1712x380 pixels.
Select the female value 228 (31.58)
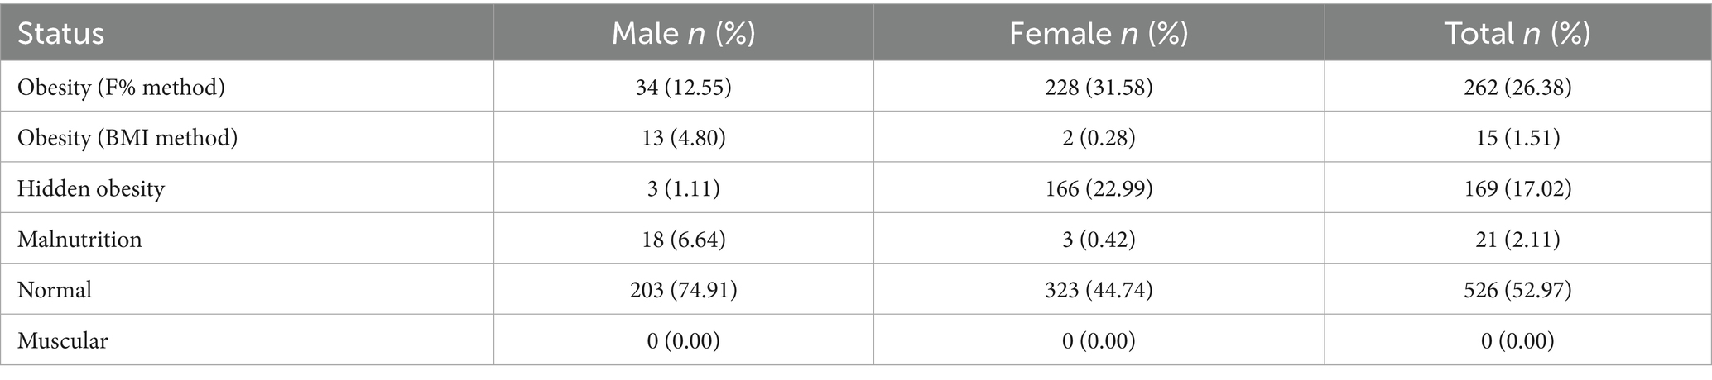click(x=1099, y=87)
